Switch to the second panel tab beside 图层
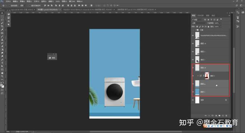This screenshot has width=245, height=133. (x=200, y=15)
